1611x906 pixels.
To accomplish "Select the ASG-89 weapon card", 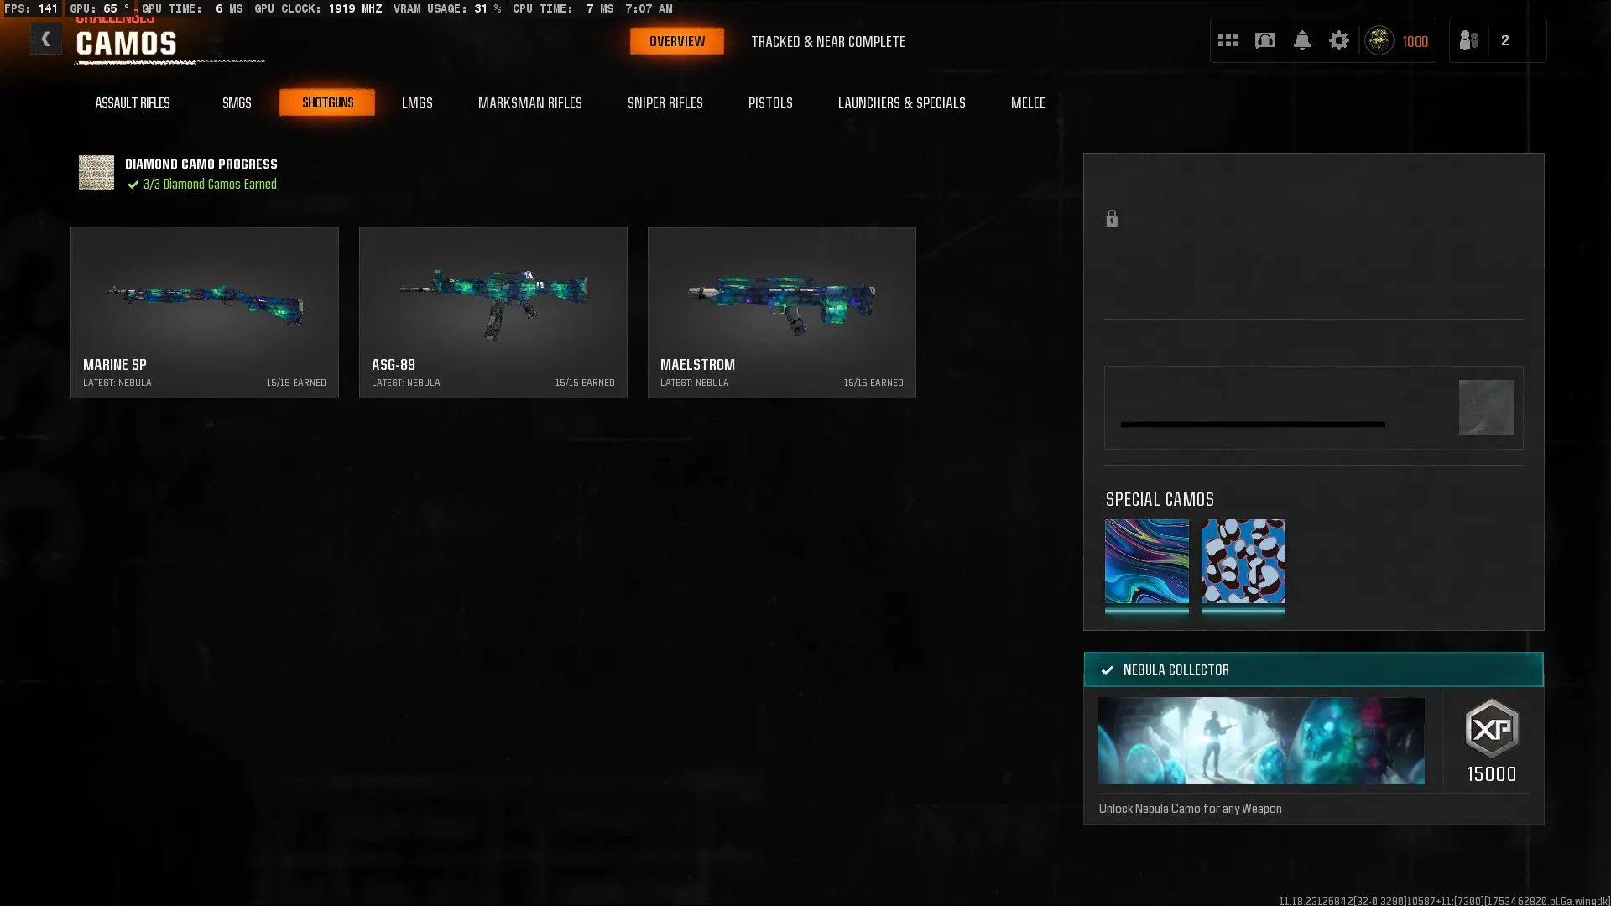I will [493, 312].
